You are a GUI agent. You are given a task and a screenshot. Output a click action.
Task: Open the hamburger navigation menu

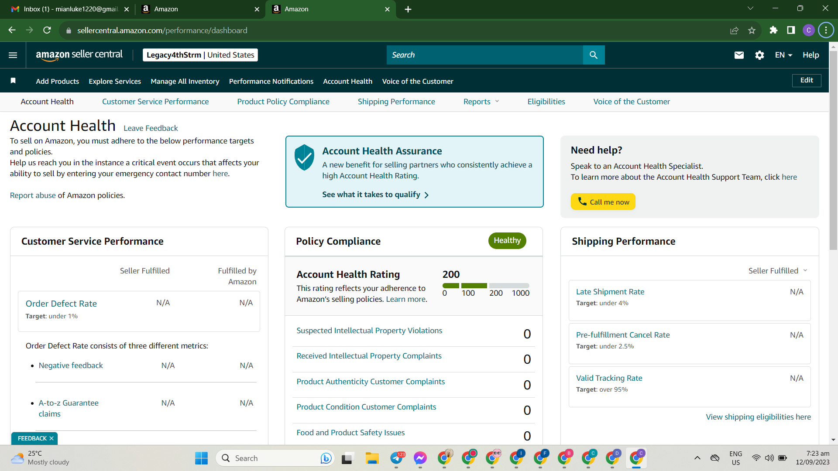(13, 55)
